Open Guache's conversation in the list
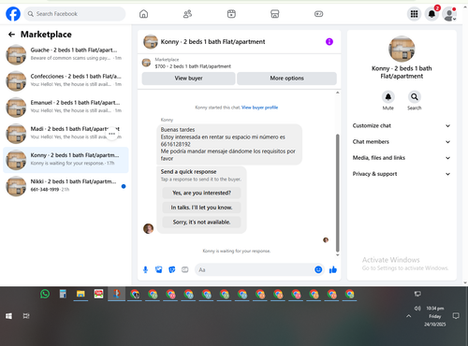Viewport: 468px width, 346px height. 66,54
